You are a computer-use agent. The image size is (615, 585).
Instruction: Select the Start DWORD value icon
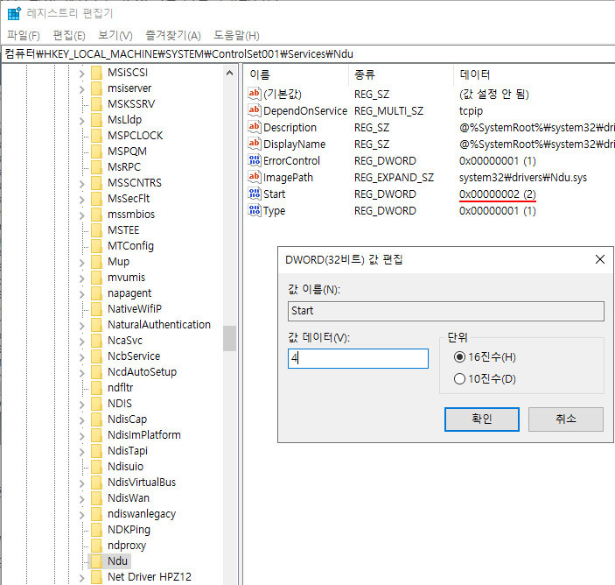(255, 194)
